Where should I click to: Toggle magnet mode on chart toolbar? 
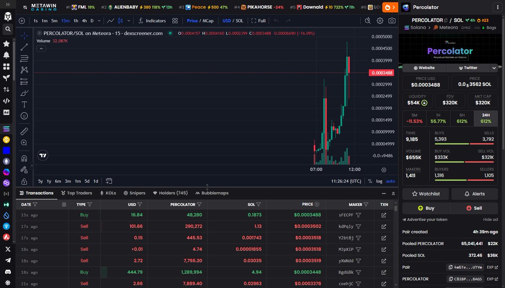coord(24,159)
